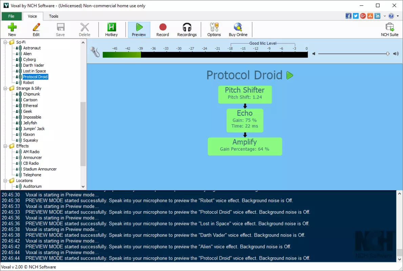Select the Announcer effect
Image resolution: width=403 pixels, height=271 pixels.
(33, 158)
